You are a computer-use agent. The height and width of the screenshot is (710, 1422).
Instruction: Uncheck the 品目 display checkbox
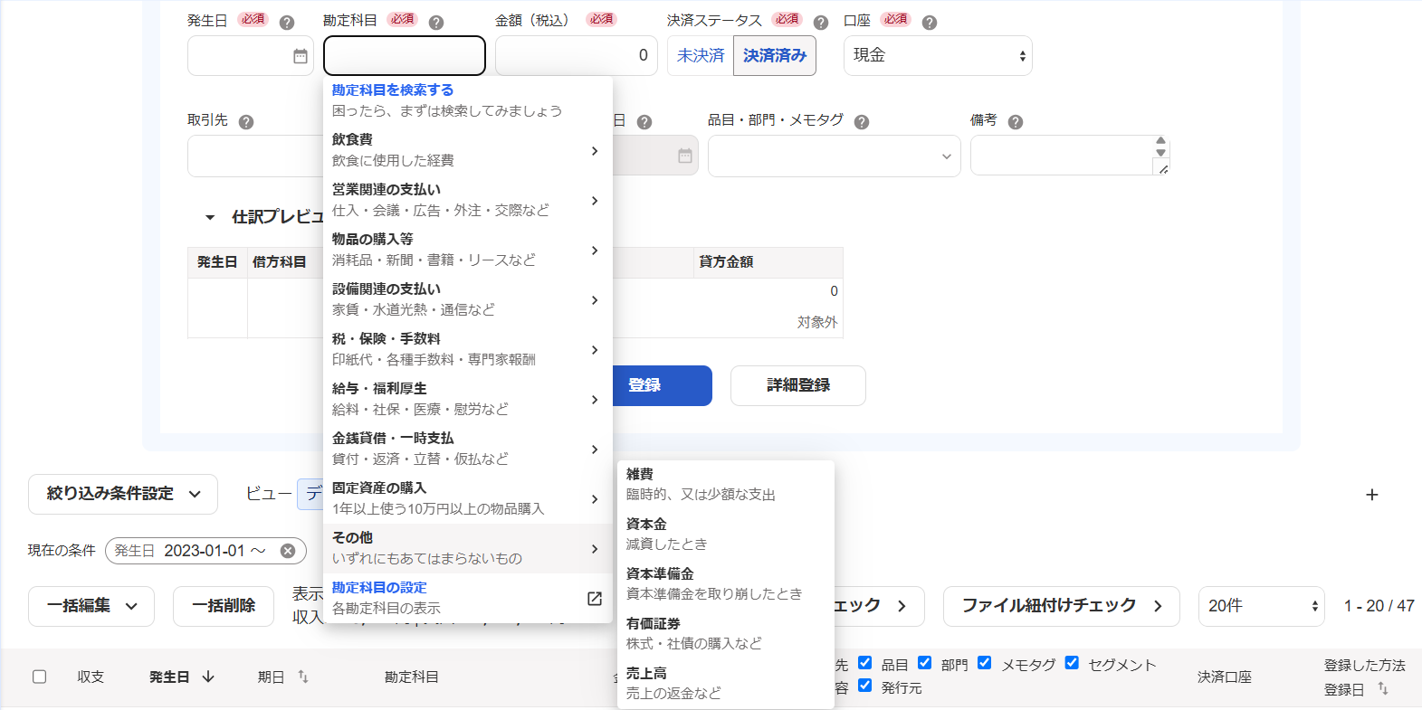tap(864, 663)
